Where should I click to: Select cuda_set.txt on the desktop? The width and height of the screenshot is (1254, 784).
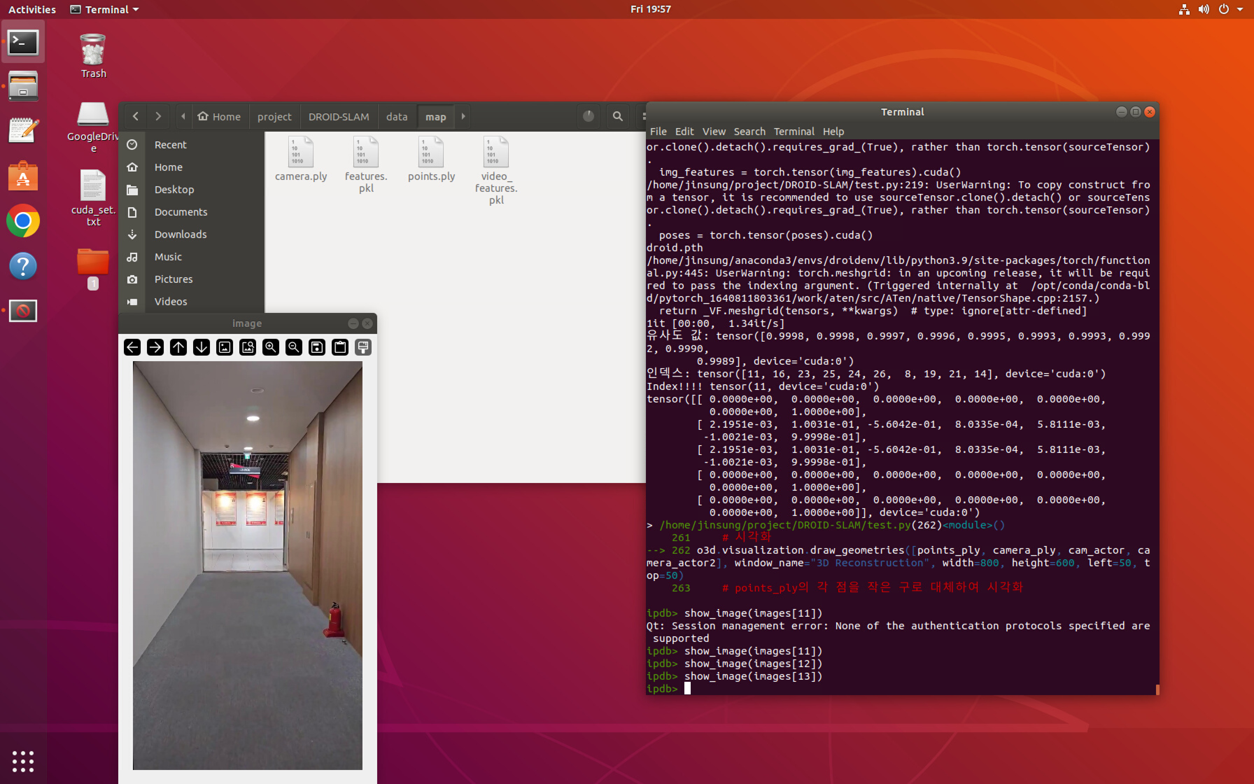pyautogui.click(x=93, y=198)
